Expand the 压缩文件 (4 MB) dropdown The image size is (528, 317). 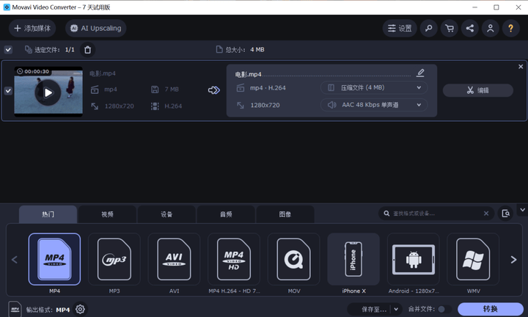[x=374, y=87]
